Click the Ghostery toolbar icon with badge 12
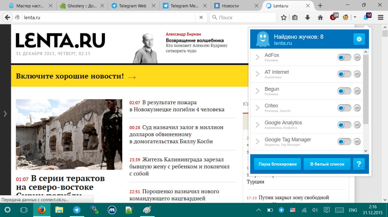 (367, 17)
